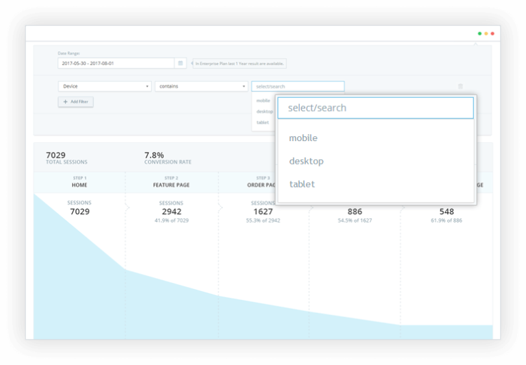
Task: Click the arrow between Feature Page and Order Page
Action: click(220, 207)
